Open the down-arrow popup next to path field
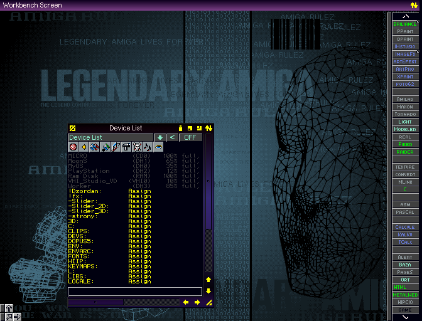This screenshot has width=422, height=321. tap(160, 137)
